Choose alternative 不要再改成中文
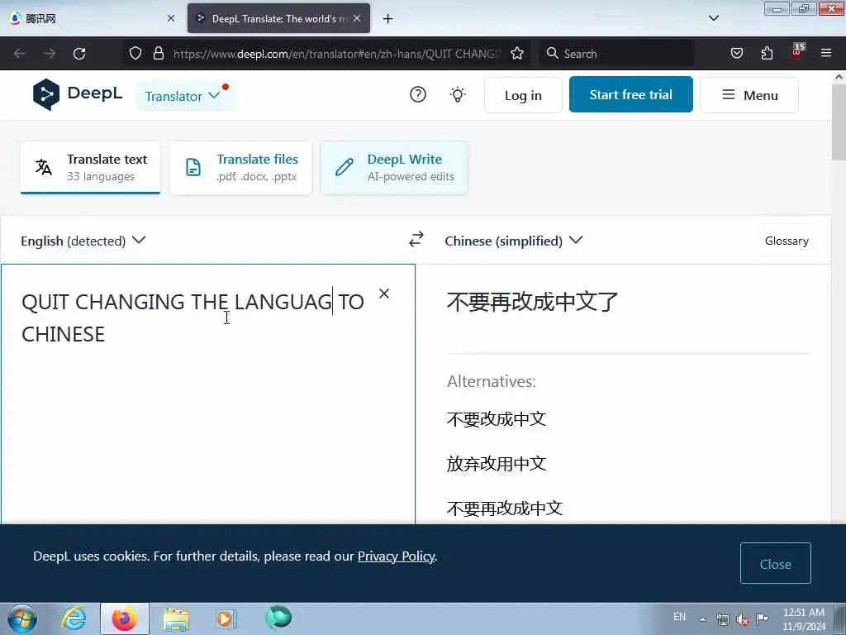The height and width of the screenshot is (635, 846). [505, 508]
